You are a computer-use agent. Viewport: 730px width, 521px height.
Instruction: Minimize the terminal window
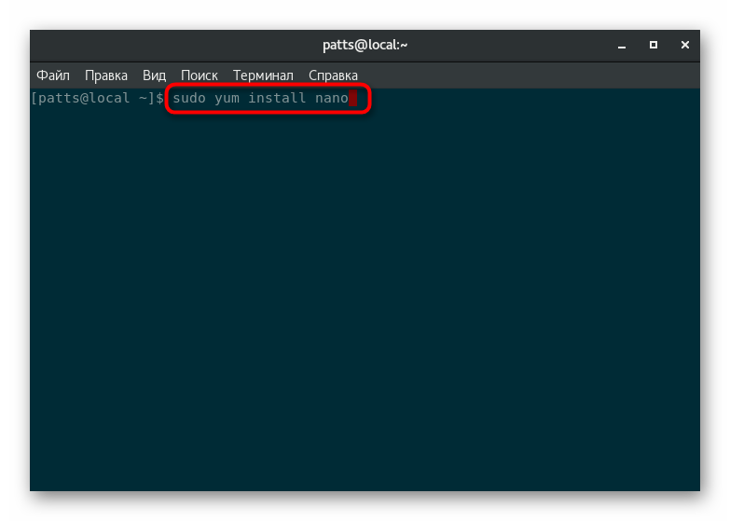pyautogui.click(x=622, y=46)
